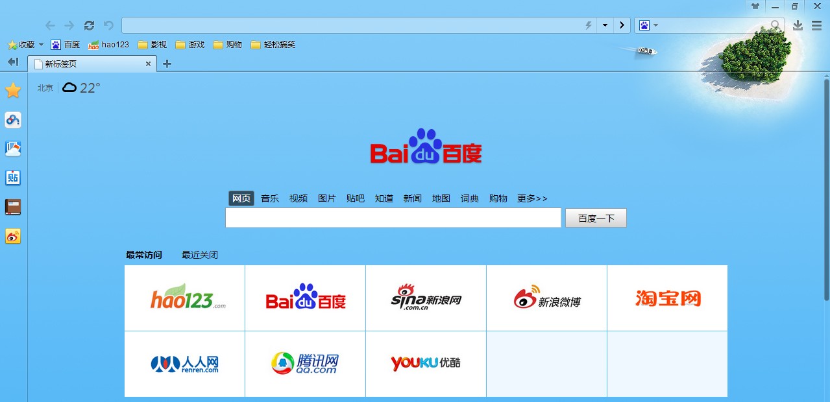Screen dimensions: 830x402
Task: Open the book reader sidebar icon
Action: click(13, 207)
